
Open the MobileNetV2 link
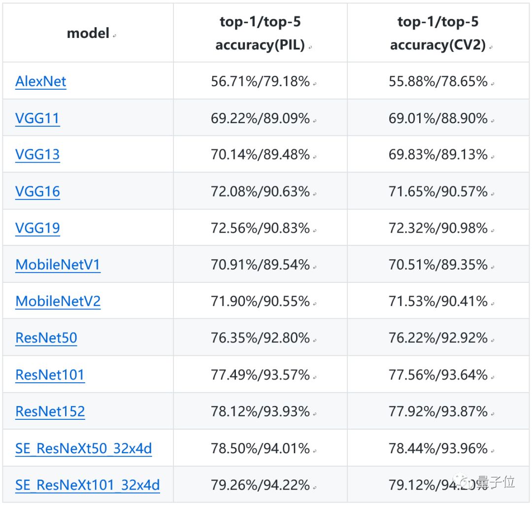coord(58,301)
